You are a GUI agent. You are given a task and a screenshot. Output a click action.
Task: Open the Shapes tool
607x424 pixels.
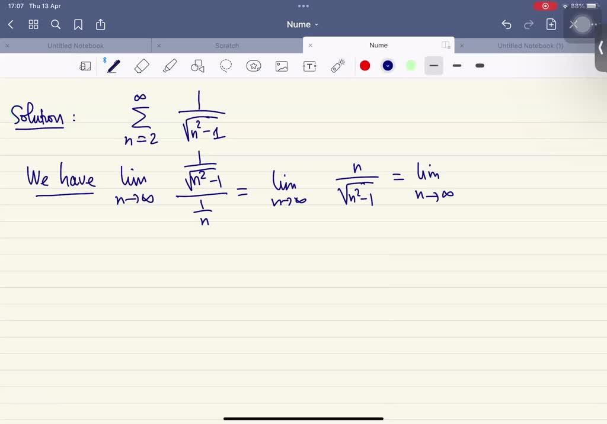(198, 66)
